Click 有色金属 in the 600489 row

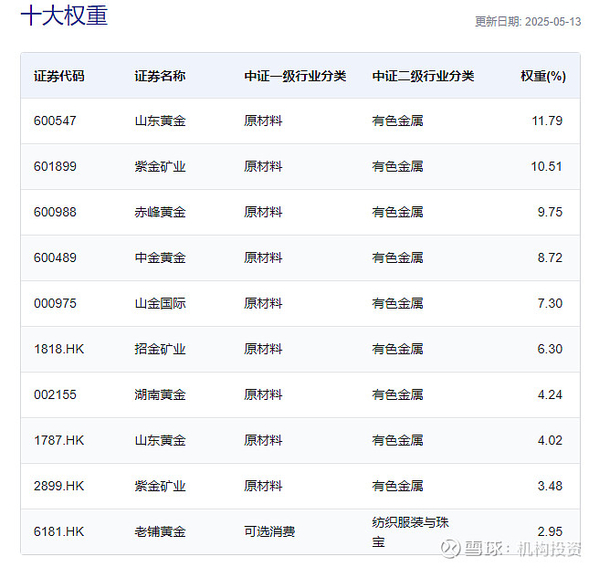pos(398,257)
